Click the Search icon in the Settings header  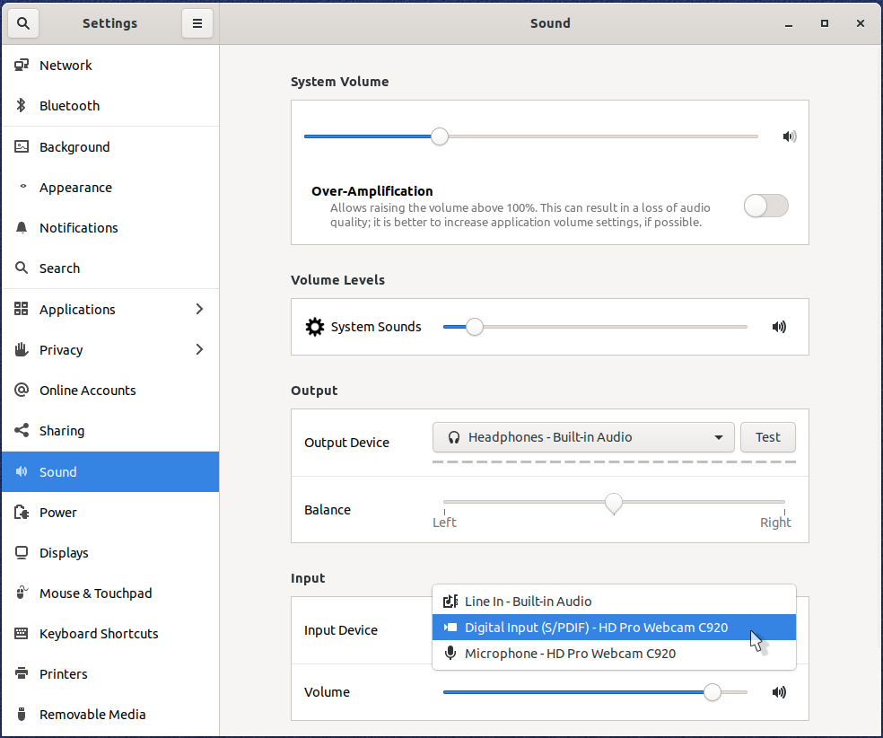point(23,22)
